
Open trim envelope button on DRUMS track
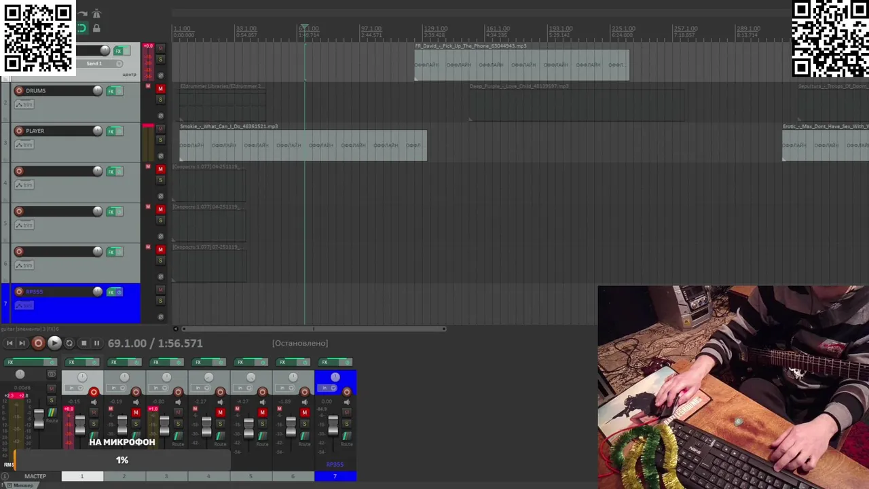pos(24,105)
